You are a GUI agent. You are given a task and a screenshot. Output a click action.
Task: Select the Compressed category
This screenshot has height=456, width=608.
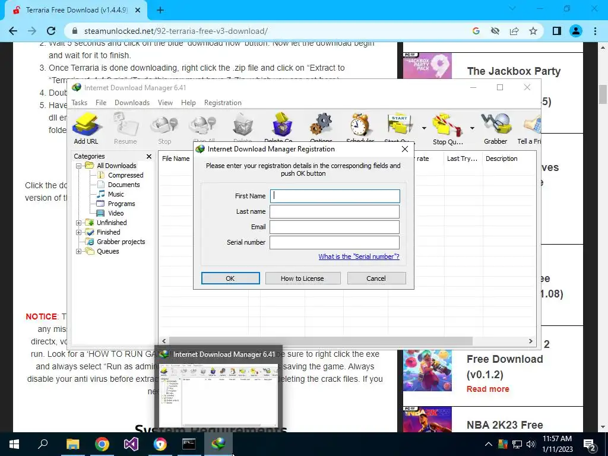(125, 175)
